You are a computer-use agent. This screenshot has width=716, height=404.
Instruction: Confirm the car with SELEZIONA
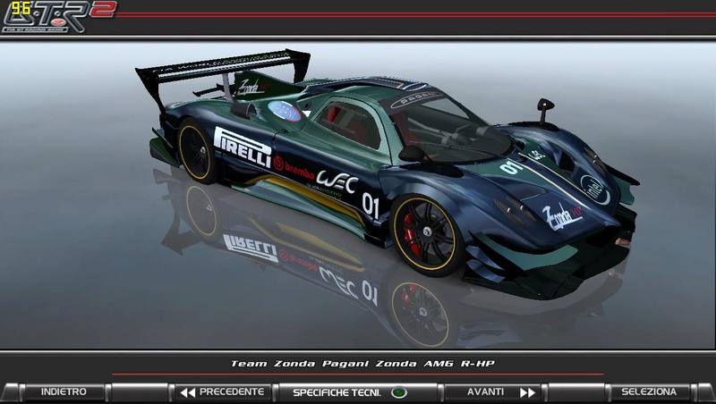pos(649,392)
